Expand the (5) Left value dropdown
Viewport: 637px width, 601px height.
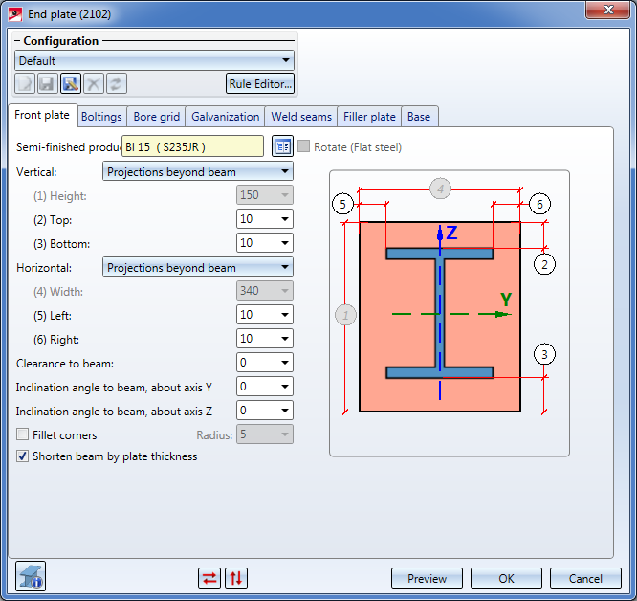click(285, 315)
